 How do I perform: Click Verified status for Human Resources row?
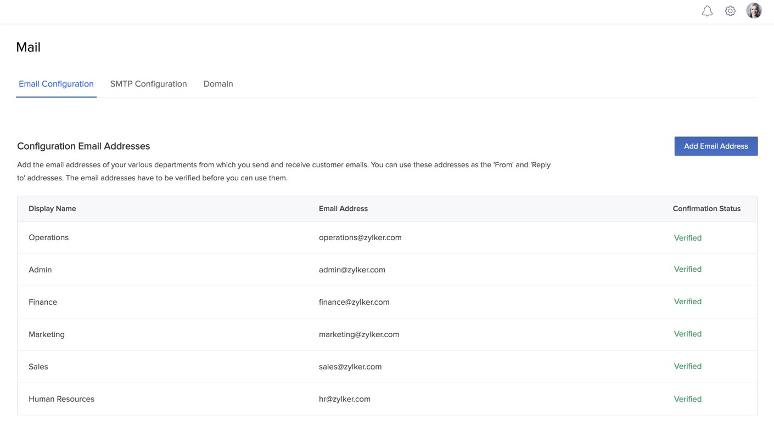[x=687, y=399]
